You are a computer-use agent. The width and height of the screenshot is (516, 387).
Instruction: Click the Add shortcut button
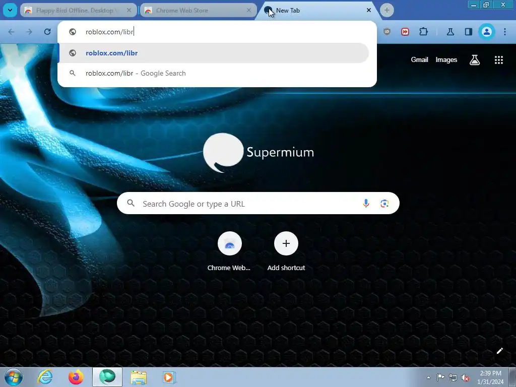[286, 251]
